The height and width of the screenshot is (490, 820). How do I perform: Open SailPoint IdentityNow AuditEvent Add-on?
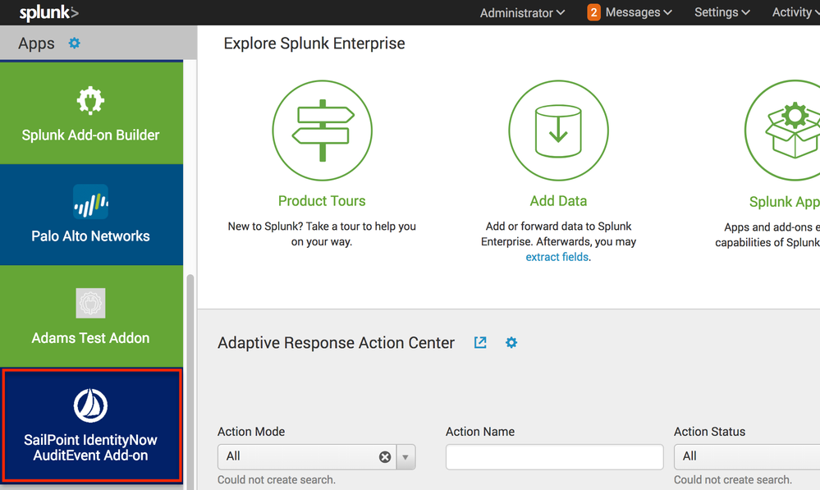click(91, 426)
